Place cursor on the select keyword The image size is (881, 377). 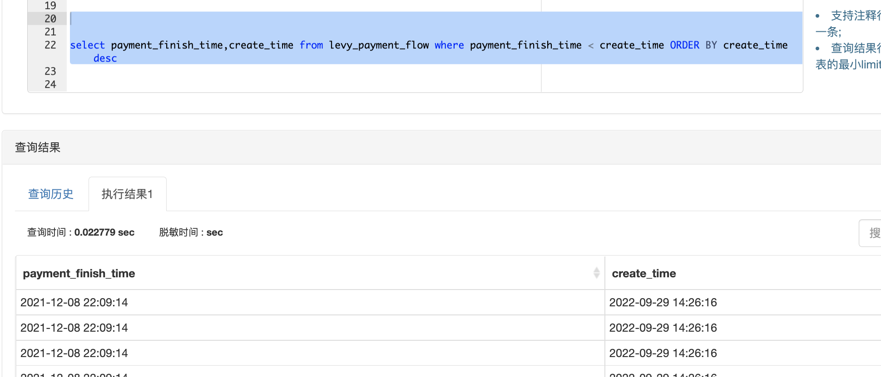tap(87, 45)
